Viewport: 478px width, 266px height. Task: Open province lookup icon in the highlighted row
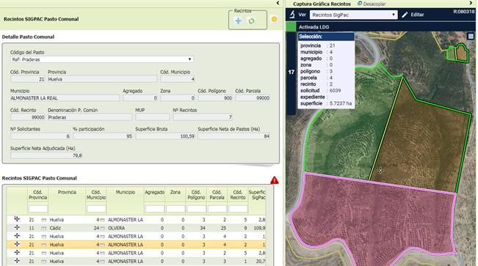[x=43, y=245]
